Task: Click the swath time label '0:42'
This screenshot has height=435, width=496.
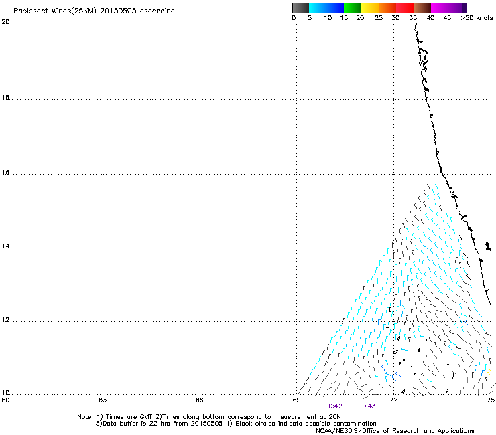Action: pyautogui.click(x=335, y=406)
